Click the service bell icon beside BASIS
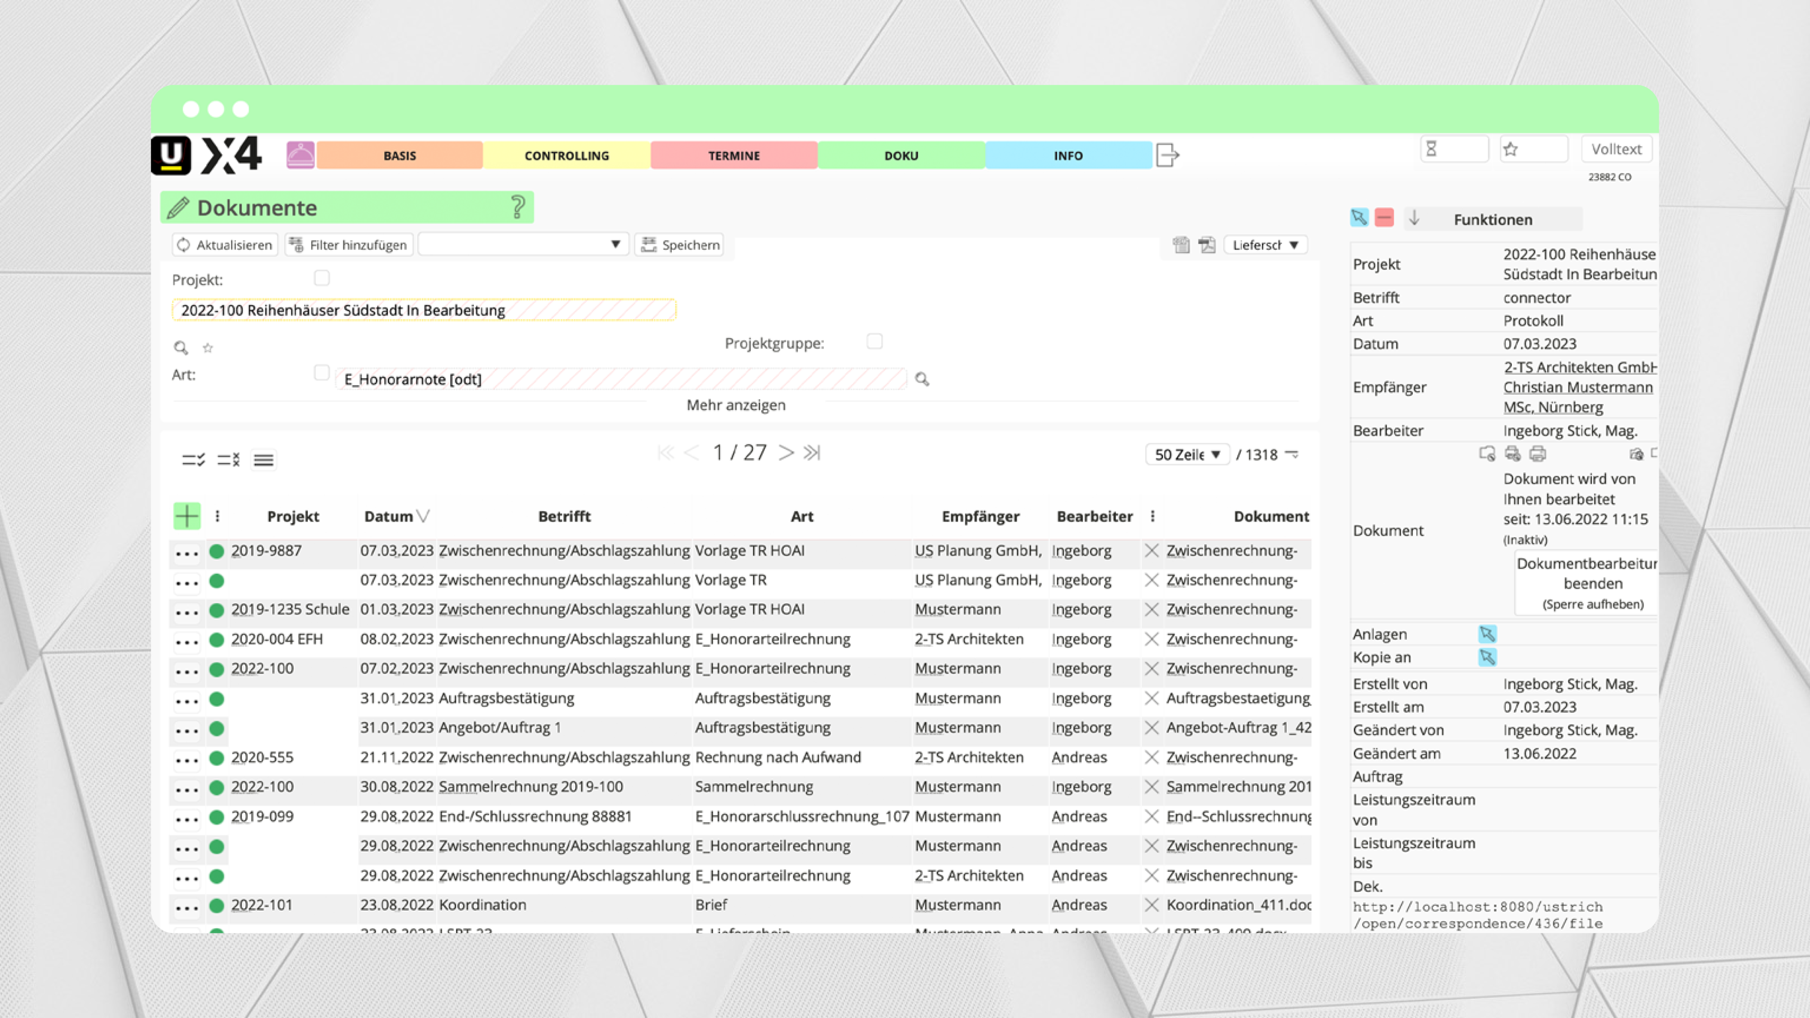 pyautogui.click(x=300, y=155)
